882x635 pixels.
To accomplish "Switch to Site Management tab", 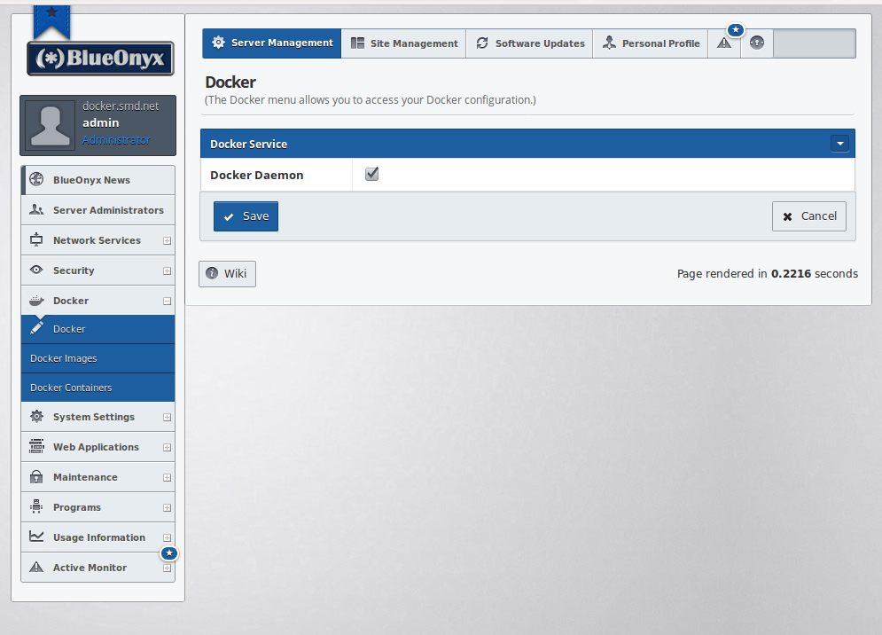I will [404, 43].
